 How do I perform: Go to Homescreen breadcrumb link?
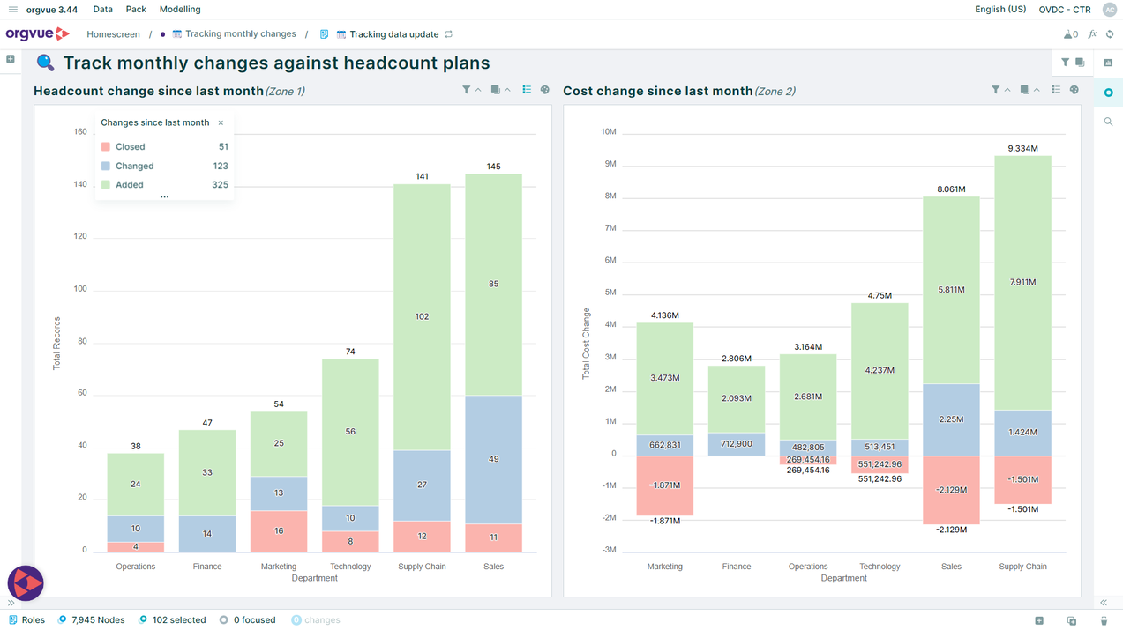tap(113, 34)
